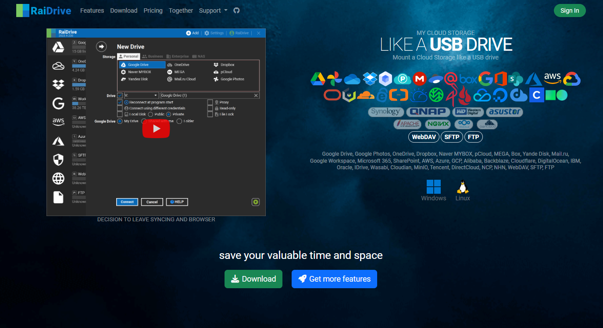Select the Windows platform icon
Viewport: 603px width, 328px height.
click(434, 187)
